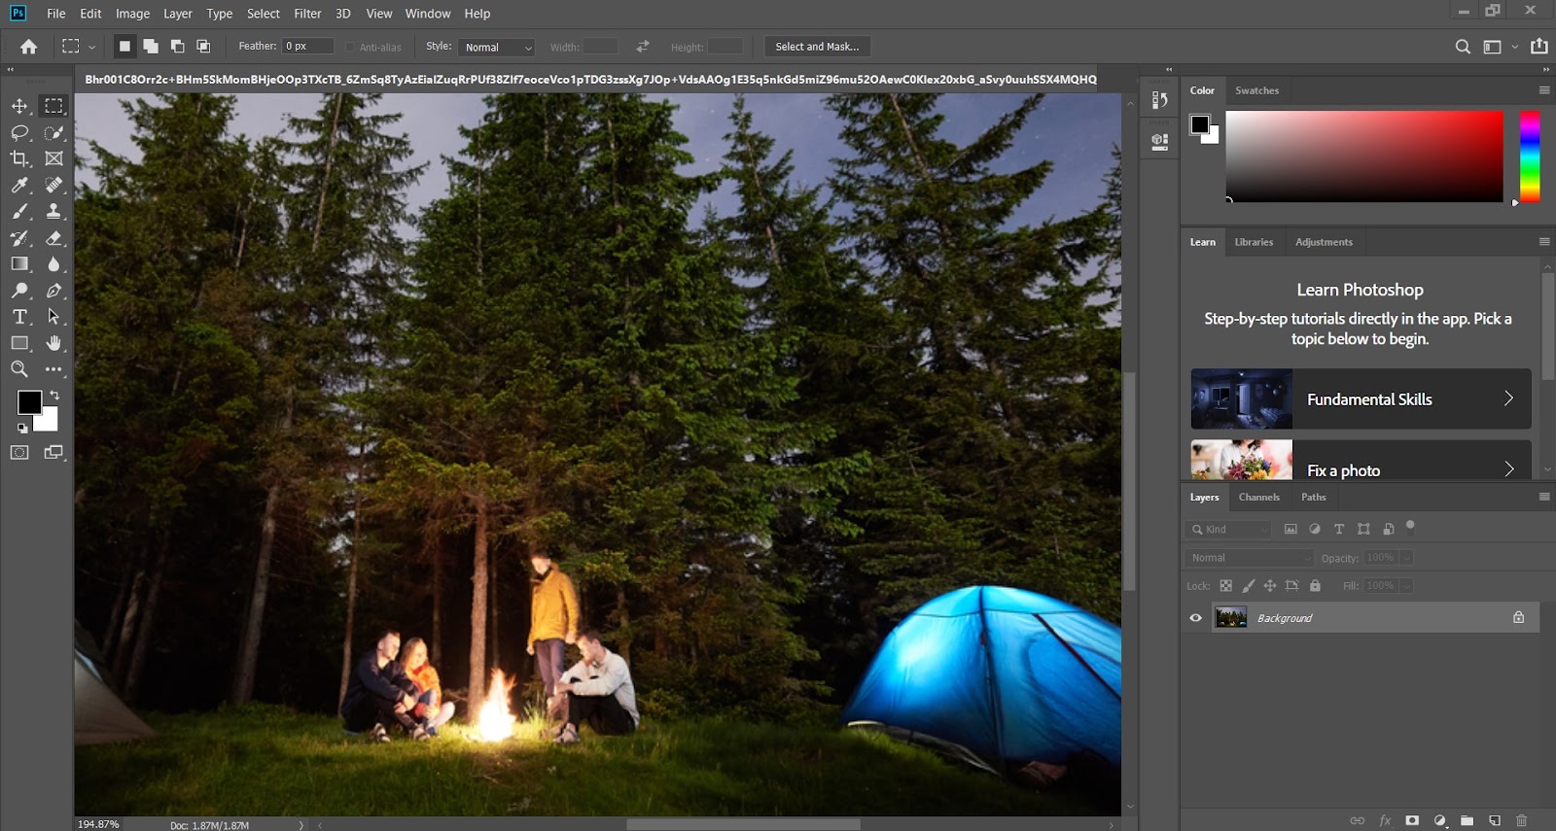Open the Style dropdown set to Normal

tap(497, 47)
